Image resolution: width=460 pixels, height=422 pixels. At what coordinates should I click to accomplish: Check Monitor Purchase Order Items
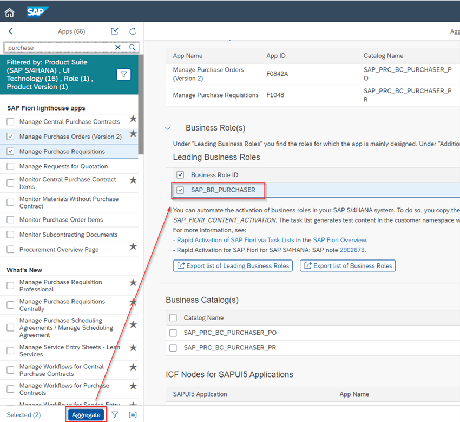coord(10,219)
